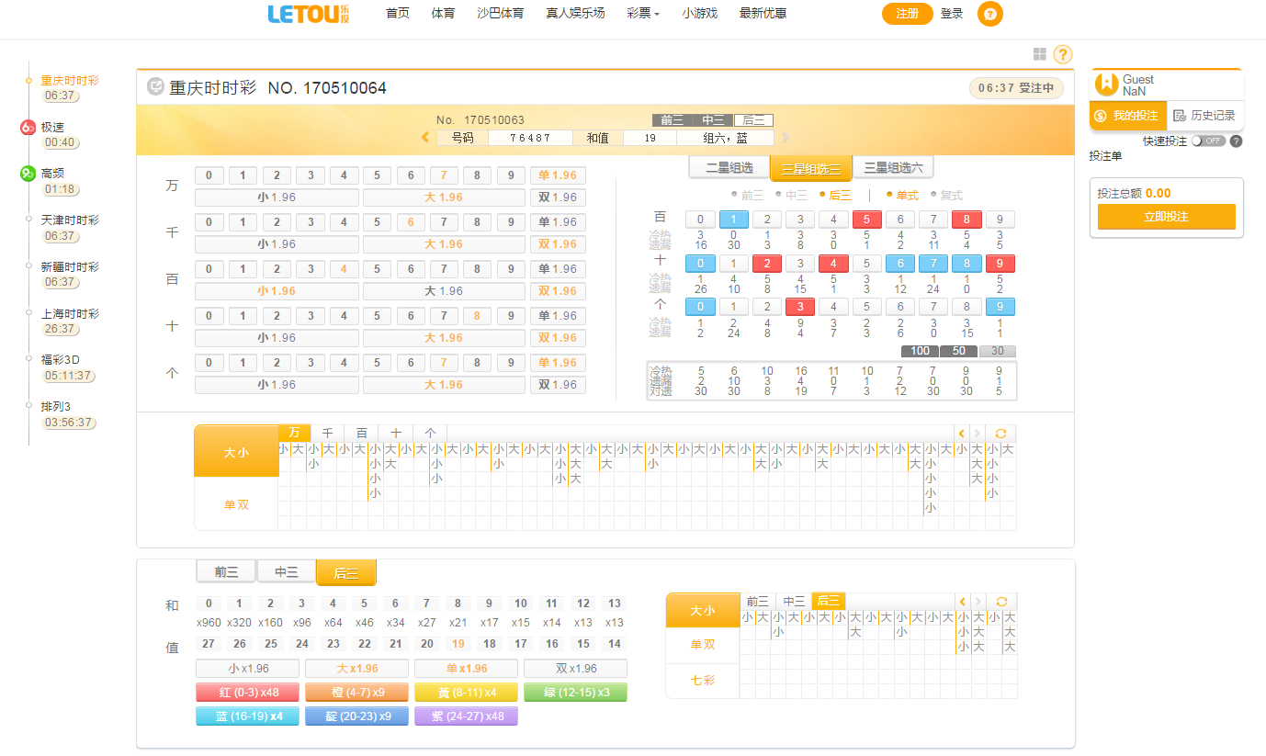Click the 橙 (4-7) x9 color bet
The image size is (1266, 756).
tap(357, 693)
